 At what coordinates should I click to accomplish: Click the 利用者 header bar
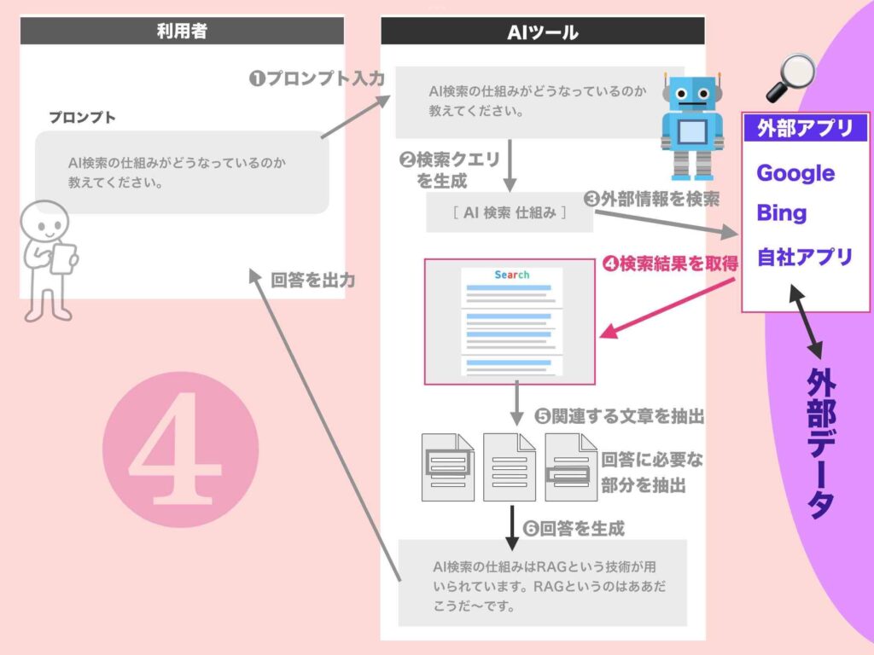(182, 31)
